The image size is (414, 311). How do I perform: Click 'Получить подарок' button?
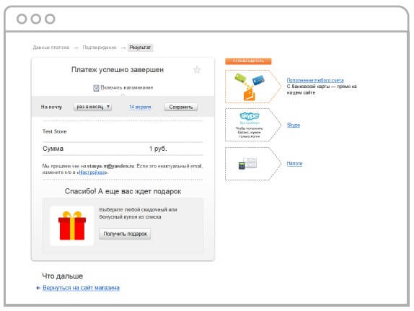pos(125,234)
